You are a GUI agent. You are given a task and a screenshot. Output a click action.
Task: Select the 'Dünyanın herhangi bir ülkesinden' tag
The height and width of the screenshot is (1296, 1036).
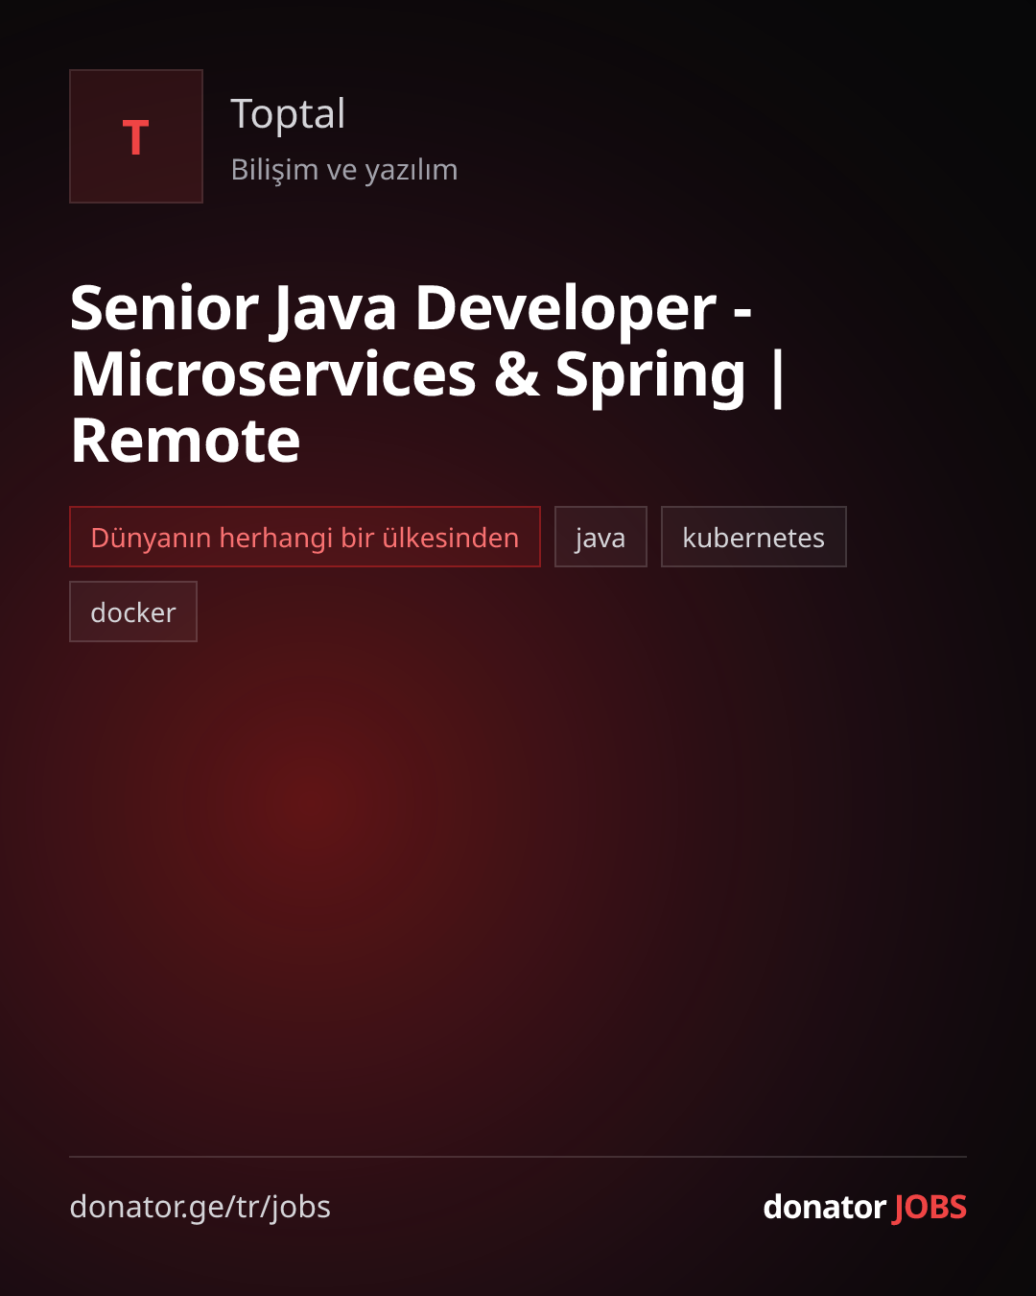305,537
